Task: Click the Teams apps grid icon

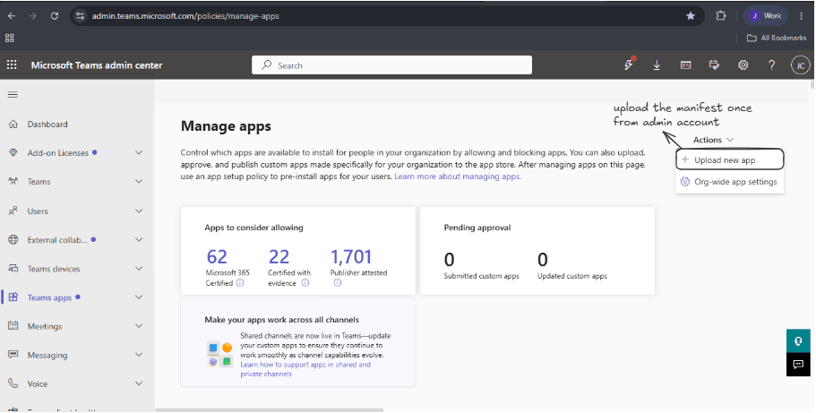Action: coord(13,297)
